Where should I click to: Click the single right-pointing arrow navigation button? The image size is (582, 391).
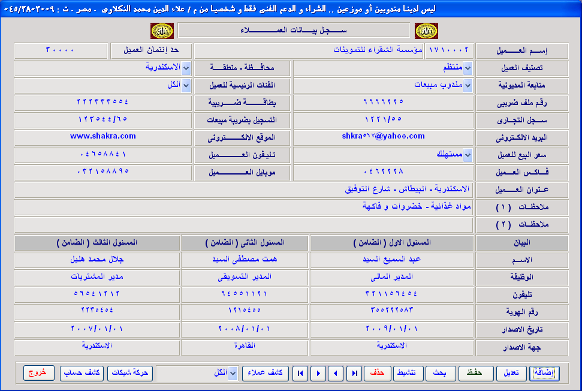pyautogui.click(x=319, y=373)
